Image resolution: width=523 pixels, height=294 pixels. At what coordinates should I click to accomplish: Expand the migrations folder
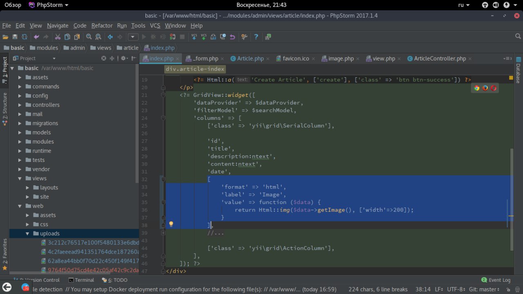20,123
